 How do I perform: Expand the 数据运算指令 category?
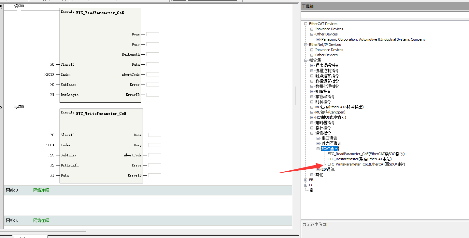tap(312, 81)
